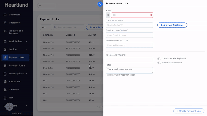Viewport: 207px width, 116px height.
Task: Focus the Search Customer field
Action: (129, 25)
